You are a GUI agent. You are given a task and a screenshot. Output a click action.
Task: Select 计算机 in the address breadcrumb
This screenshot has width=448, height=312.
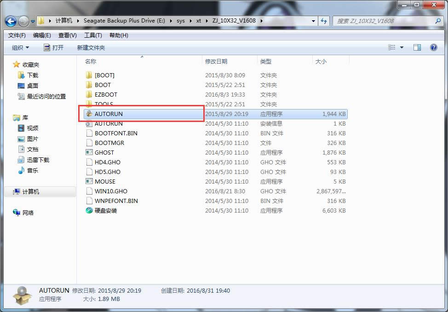pos(64,21)
